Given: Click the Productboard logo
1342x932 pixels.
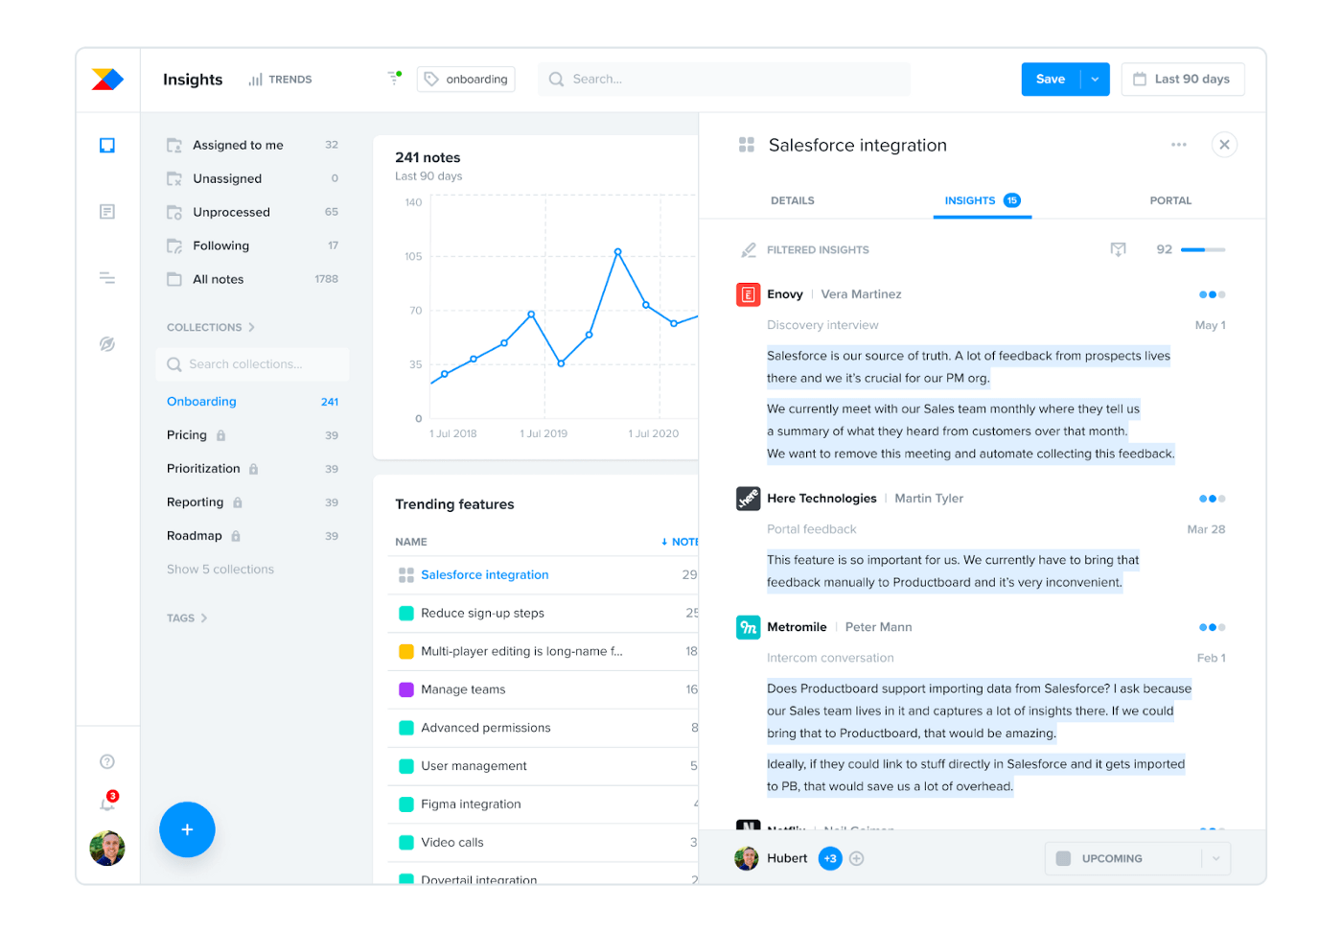Looking at the screenshot, I should coord(107,80).
